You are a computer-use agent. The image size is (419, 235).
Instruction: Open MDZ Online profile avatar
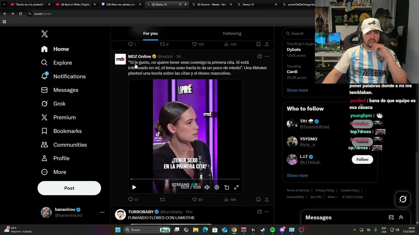point(120,59)
